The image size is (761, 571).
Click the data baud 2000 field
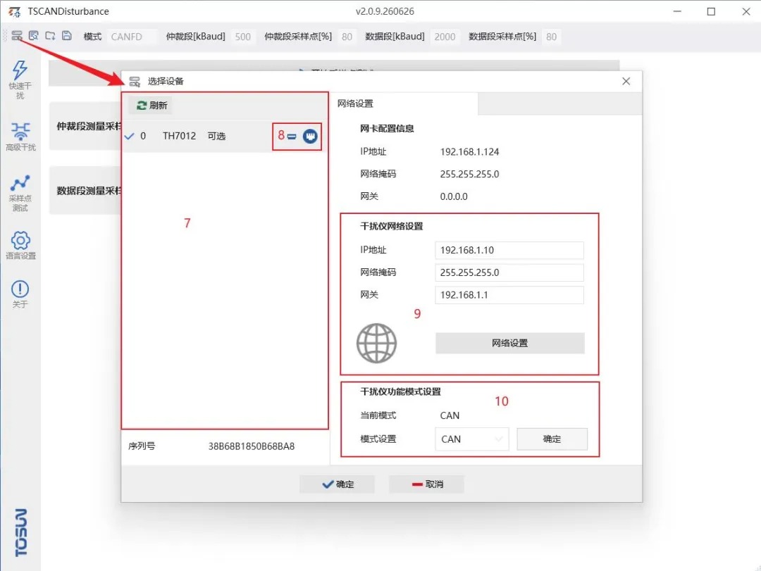tap(445, 37)
